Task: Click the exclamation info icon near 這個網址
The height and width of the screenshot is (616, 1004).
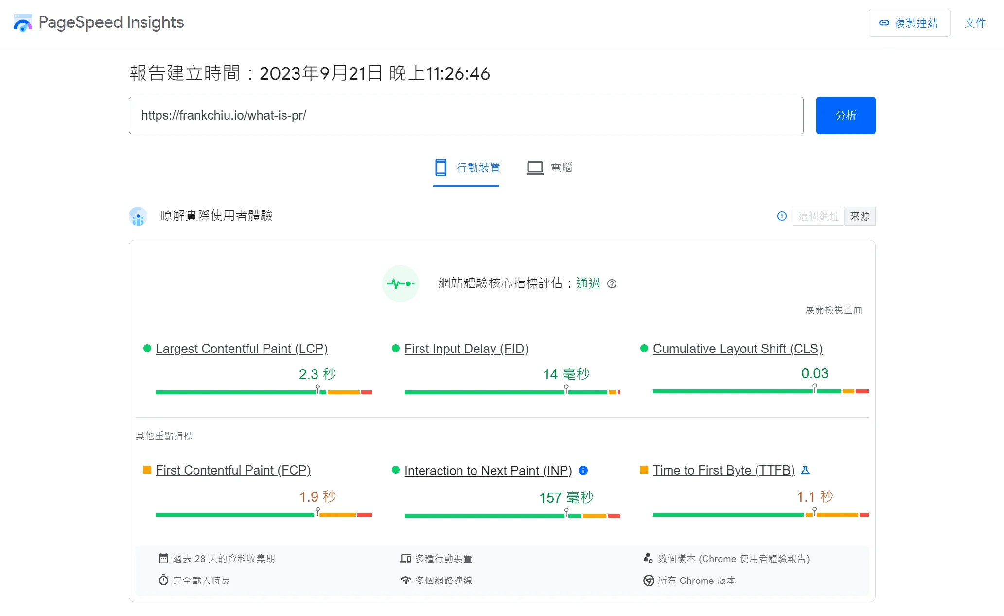Action: pos(781,216)
